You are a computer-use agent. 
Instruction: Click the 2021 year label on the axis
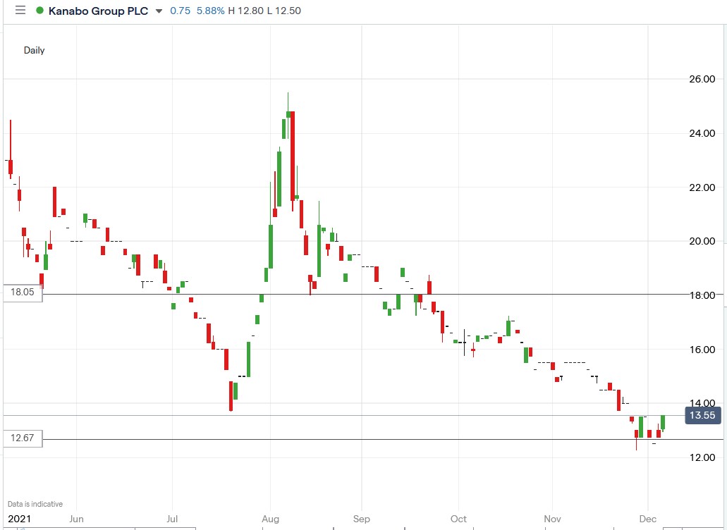pos(20,518)
